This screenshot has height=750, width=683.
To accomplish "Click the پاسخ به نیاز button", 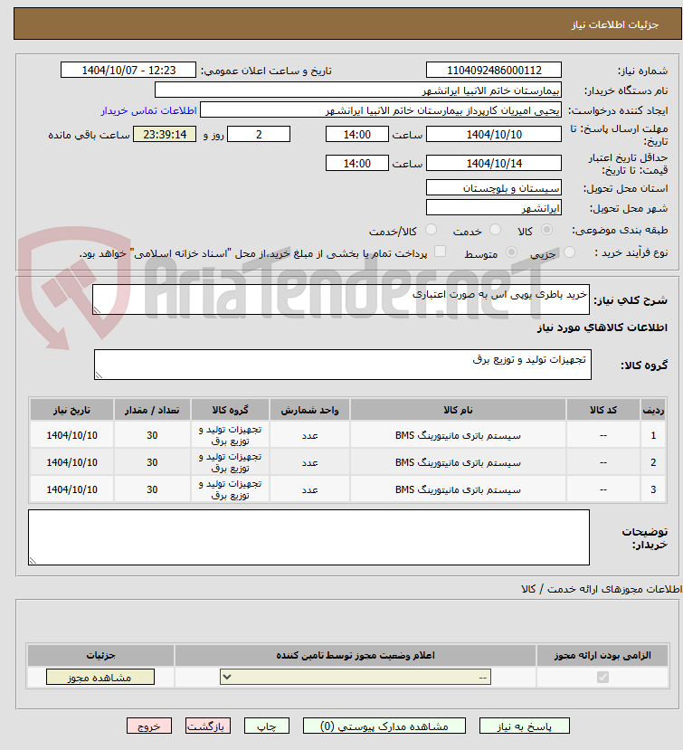I will 524,726.
